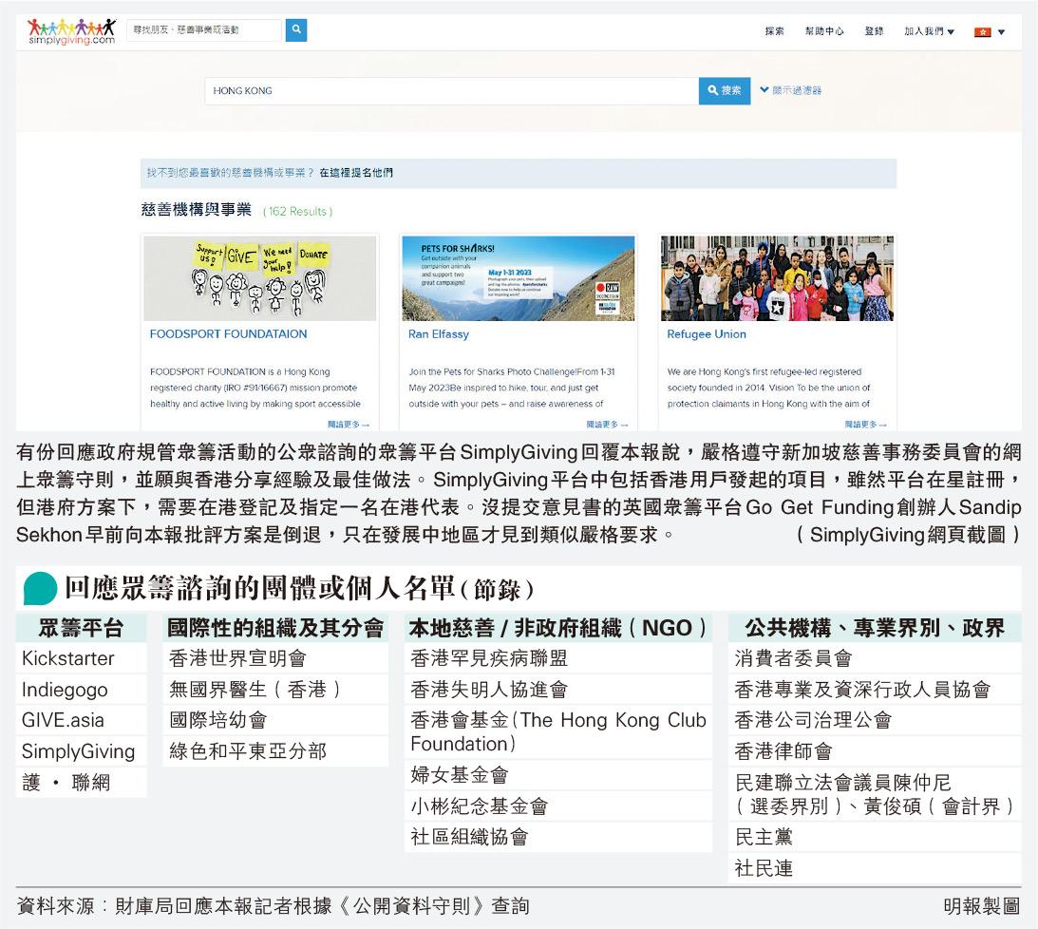Open the FOODSPORT FOUNDATAION title link
Screen dimensions: 1038x929
pyautogui.click(x=228, y=333)
